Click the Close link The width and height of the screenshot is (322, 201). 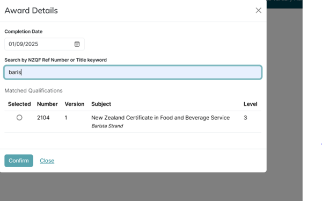coord(47,161)
